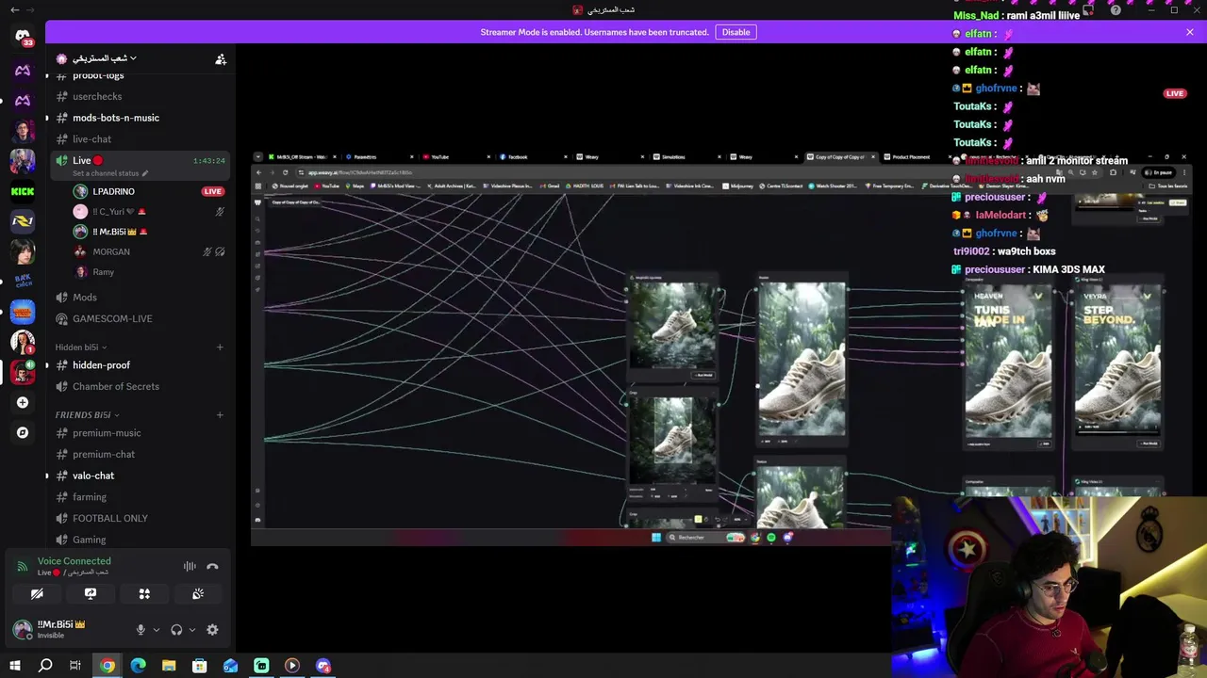
Task: Click VEYRA Step Beyond poster thumbnail
Action: point(1117,359)
